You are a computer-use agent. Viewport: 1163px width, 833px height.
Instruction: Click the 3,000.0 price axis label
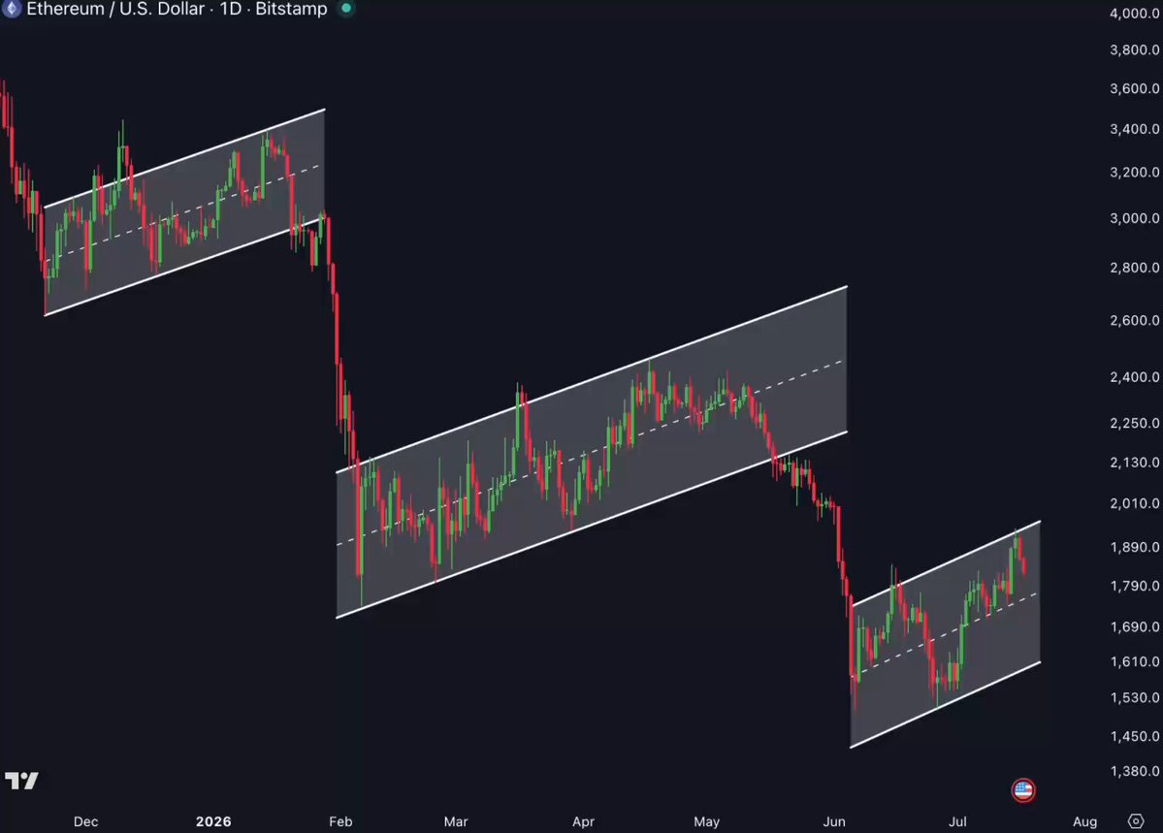[1134, 218]
